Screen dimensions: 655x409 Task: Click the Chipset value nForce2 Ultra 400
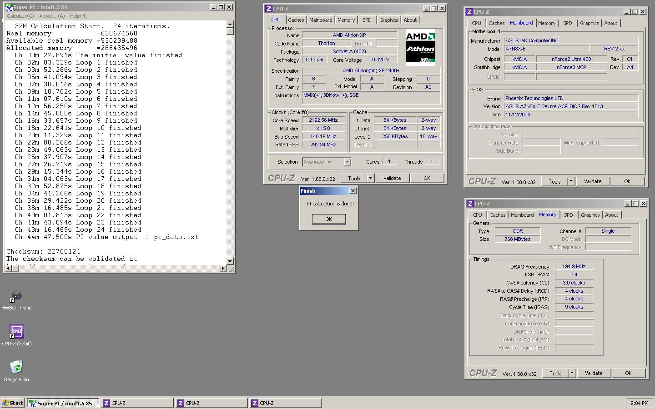tap(571, 59)
